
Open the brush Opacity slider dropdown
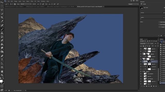(40, 4)
